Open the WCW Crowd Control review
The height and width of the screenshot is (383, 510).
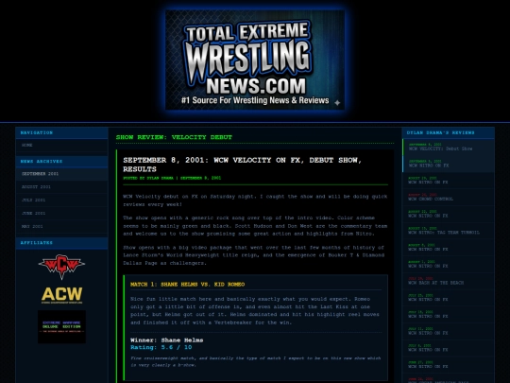(x=449, y=197)
